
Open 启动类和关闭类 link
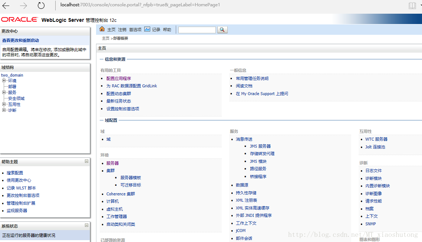tap(121, 224)
